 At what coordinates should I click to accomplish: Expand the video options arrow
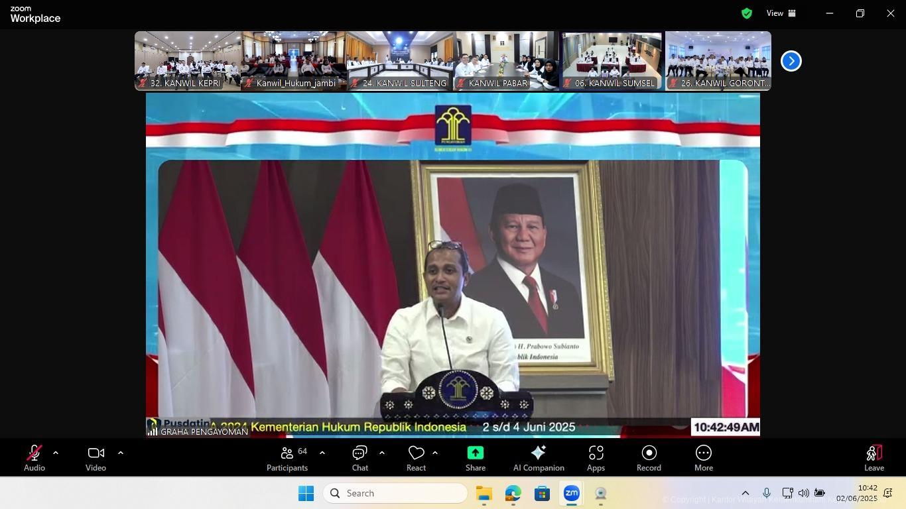[121, 453]
